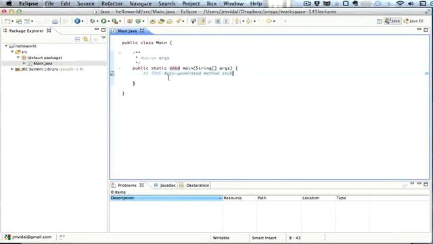This screenshot has width=433, height=244.
Task: Click the New Java Class icon
Action: pyautogui.click(x=138, y=21)
